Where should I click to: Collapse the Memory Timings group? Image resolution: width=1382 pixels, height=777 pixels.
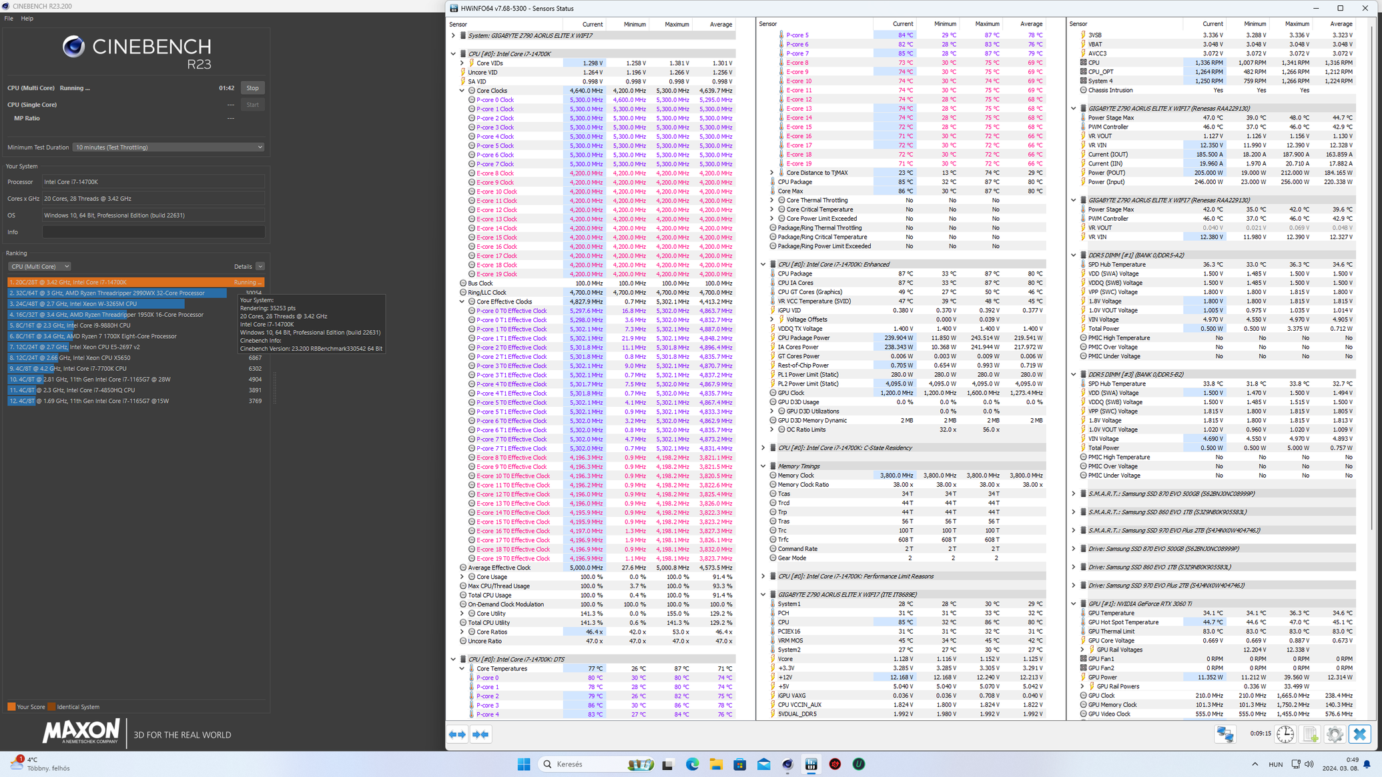[763, 466]
